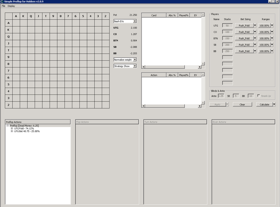The image size is (280, 207).
Task: Expand the UTG Fold tree node
Action: [12, 129]
